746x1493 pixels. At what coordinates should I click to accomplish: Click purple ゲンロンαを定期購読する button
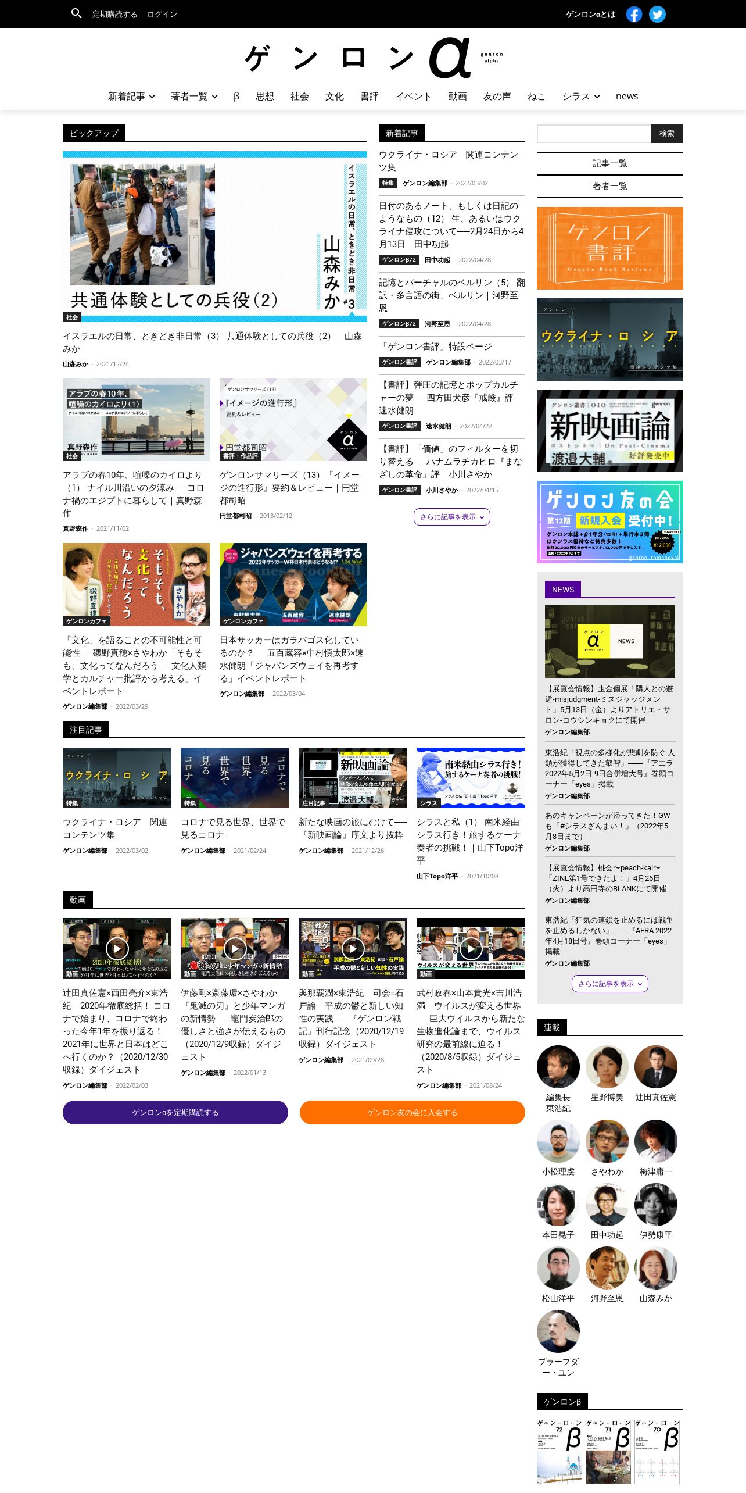(175, 1112)
